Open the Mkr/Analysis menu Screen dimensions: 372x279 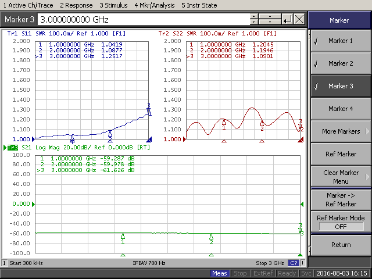(x=155, y=5)
